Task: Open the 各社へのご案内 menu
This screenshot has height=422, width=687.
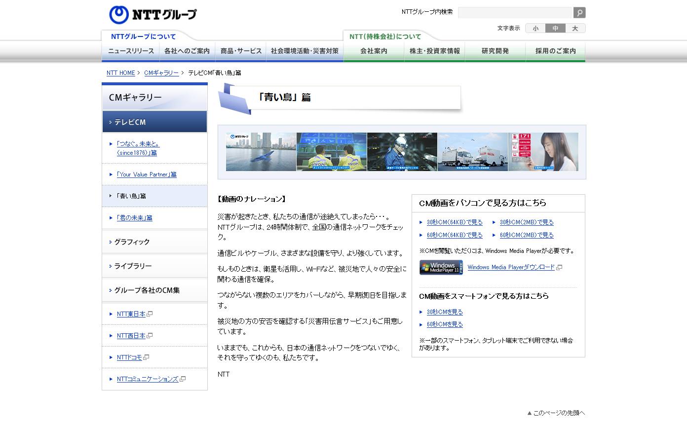Action: (x=187, y=51)
